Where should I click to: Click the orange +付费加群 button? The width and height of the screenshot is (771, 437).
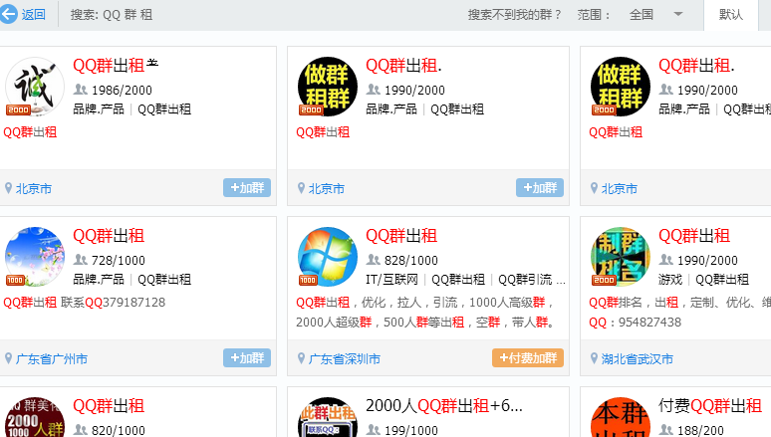pos(528,357)
